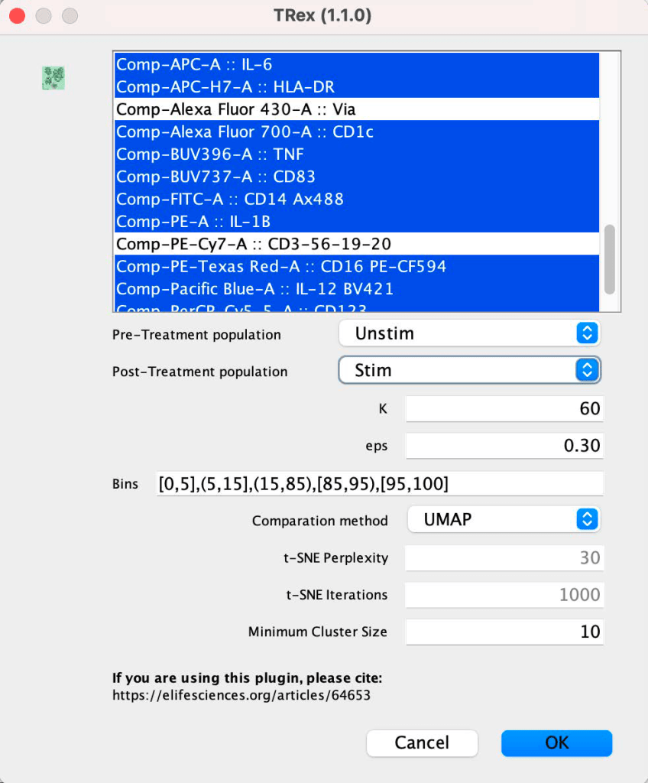Select Comp-APC-A :: IL-6 parameter
Screen dimensions: 648x783
pyautogui.click(x=194, y=65)
